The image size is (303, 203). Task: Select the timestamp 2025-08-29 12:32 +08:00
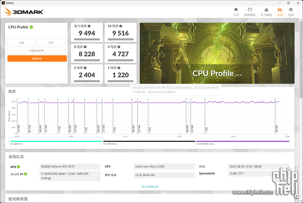pyautogui.click(x=245, y=167)
